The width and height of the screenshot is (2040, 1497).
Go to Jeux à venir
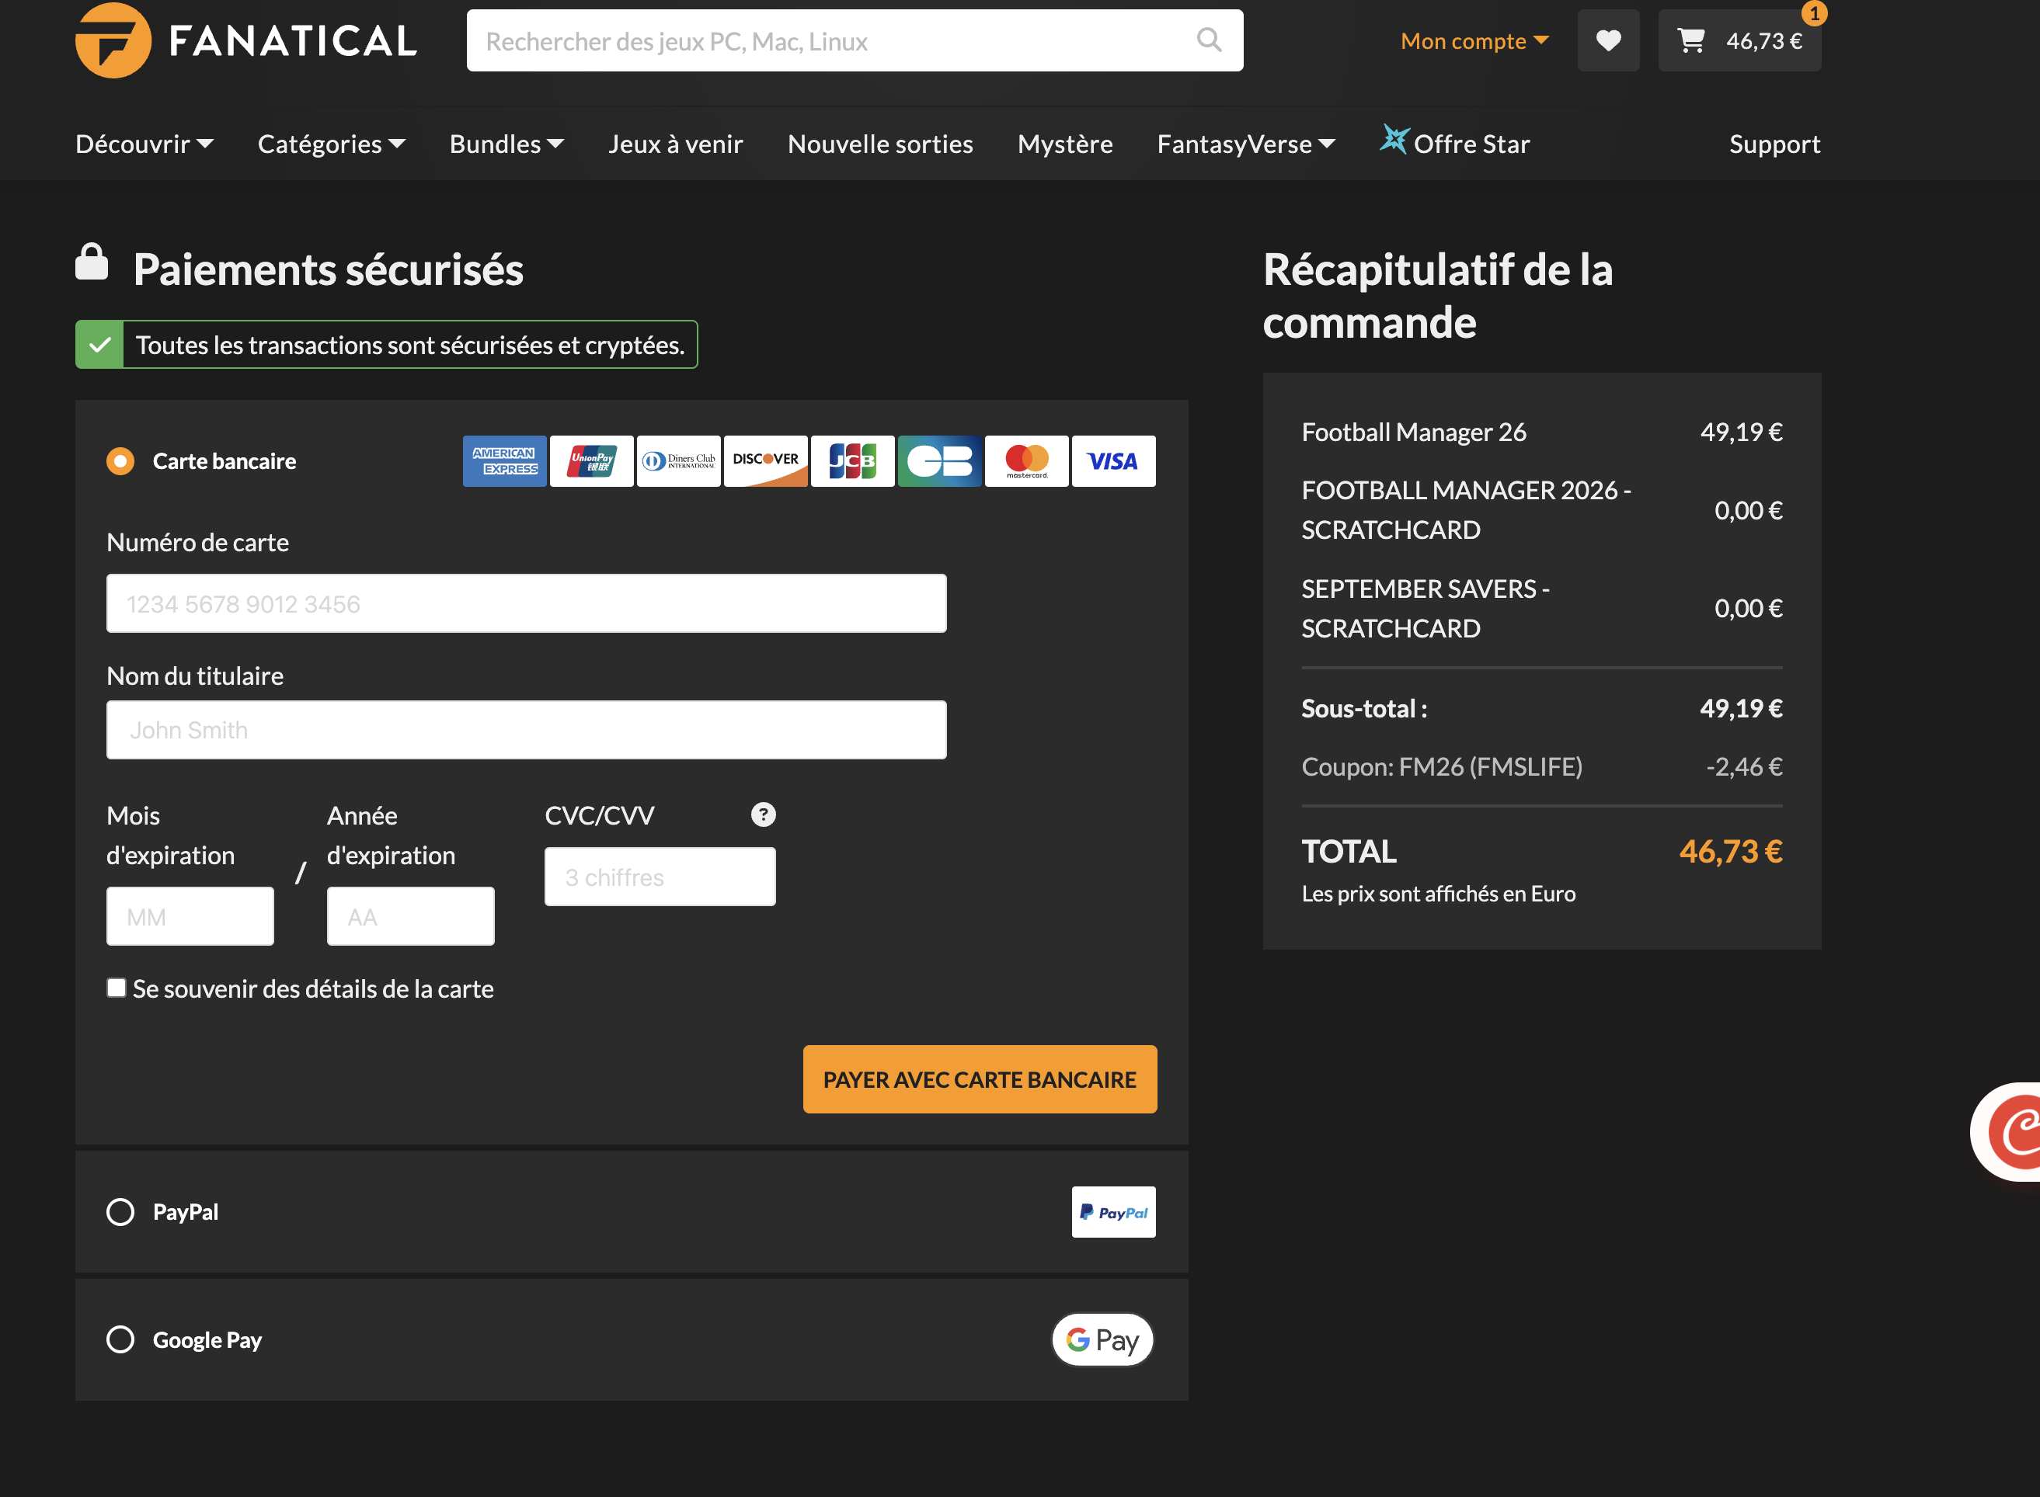coord(675,144)
